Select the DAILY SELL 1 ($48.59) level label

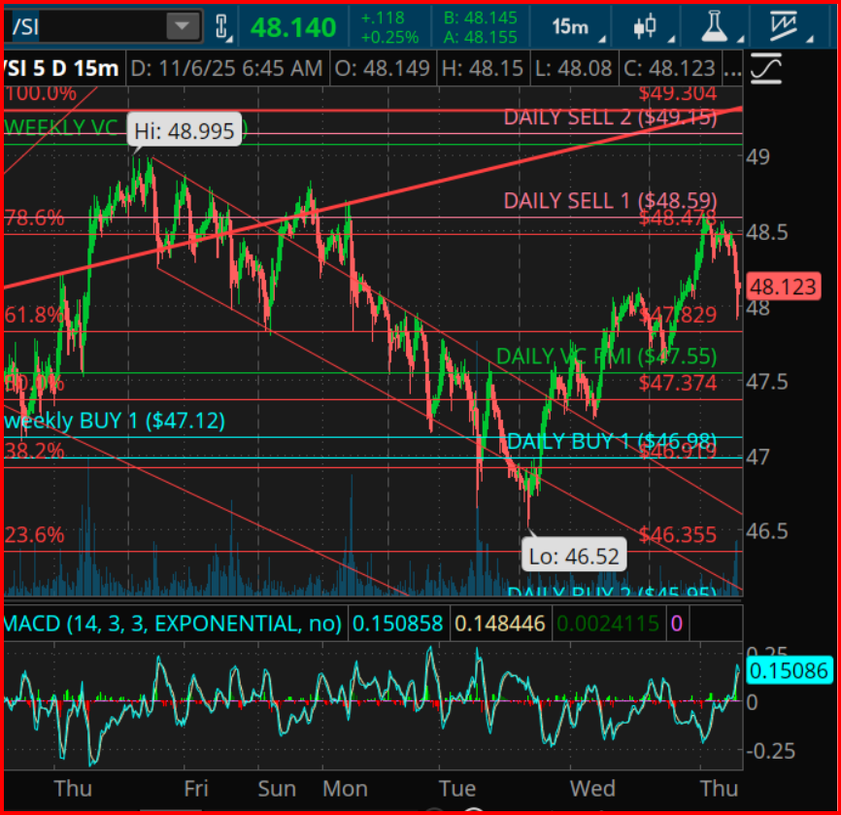(x=608, y=201)
